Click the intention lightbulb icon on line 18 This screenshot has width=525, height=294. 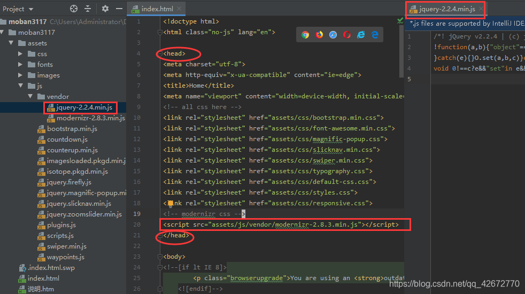click(x=171, y=204)
